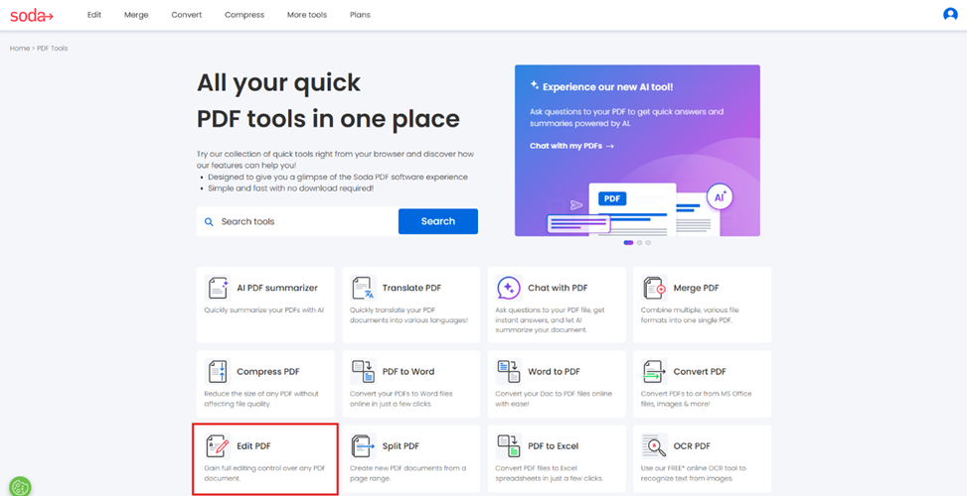Select the Chat with PDF icon
This screenshot has width=967, height=496.
[x=508, y=289]
